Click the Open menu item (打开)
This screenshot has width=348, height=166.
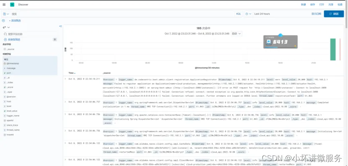(322, 5)
